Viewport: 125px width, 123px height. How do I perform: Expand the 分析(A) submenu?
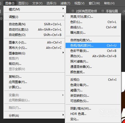35,115
